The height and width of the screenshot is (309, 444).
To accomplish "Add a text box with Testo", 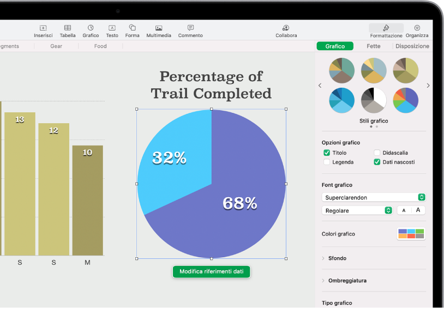I will tap(112, 28).
